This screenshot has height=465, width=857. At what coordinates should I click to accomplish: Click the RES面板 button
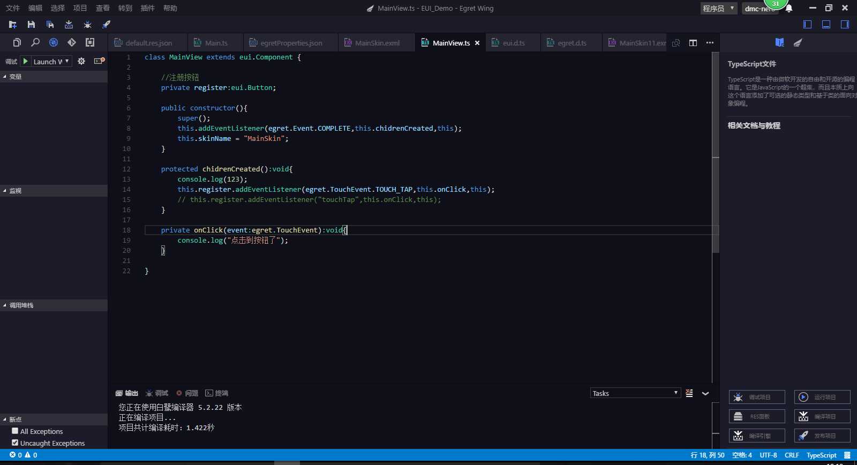tap(757, 416)
